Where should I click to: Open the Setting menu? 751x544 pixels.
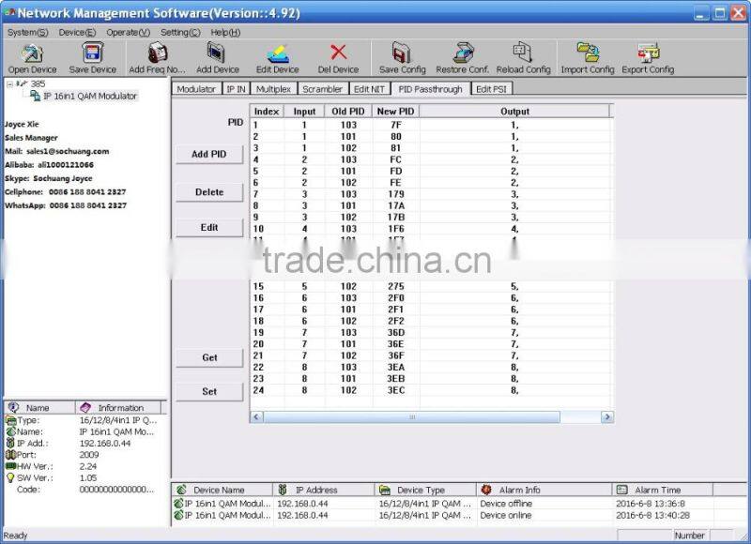coord(179,32)
